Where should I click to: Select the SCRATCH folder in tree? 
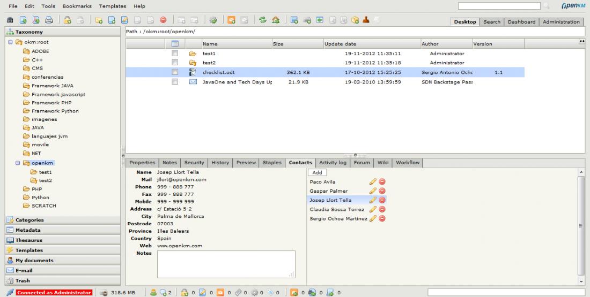43,206
